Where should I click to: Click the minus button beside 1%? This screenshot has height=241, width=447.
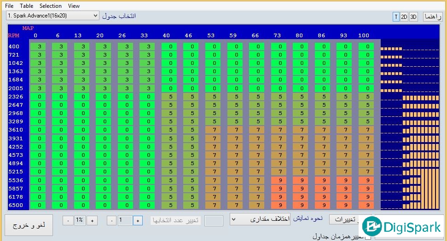tap(68, 220)
